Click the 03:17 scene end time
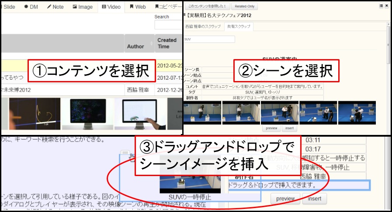 click(313, 149)
